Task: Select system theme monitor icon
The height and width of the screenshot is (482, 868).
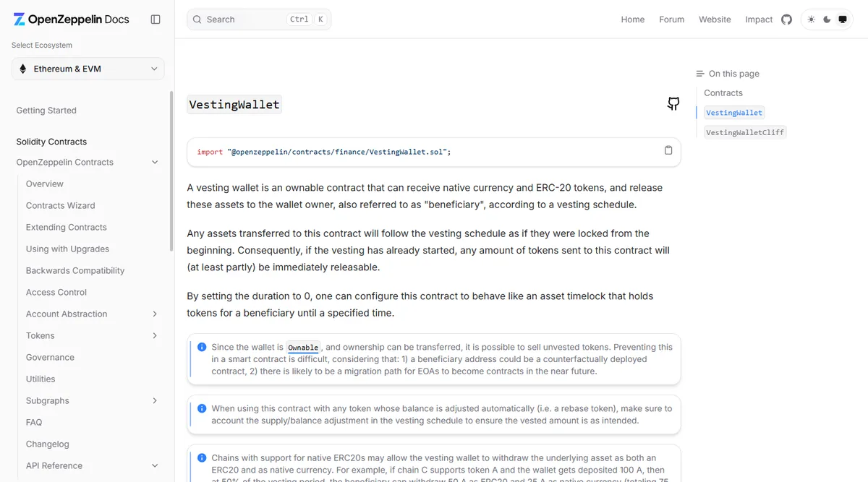Action: (x=843, y=20)
